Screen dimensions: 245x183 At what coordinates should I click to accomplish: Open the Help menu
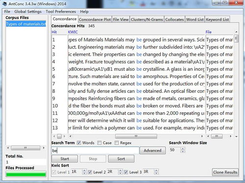pyautogui.click(x=84, y=12)
